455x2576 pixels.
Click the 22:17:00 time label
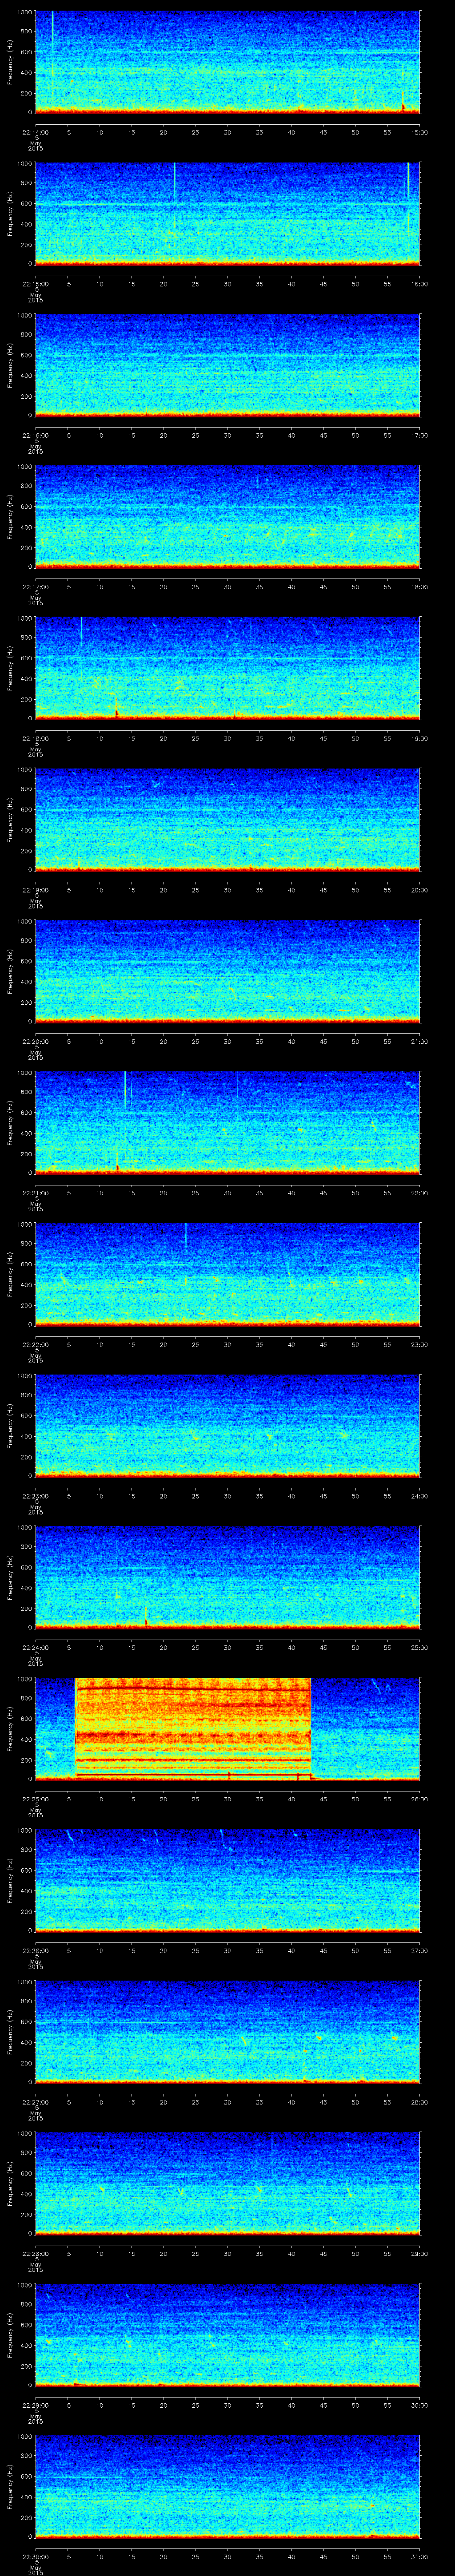(35, 587)
